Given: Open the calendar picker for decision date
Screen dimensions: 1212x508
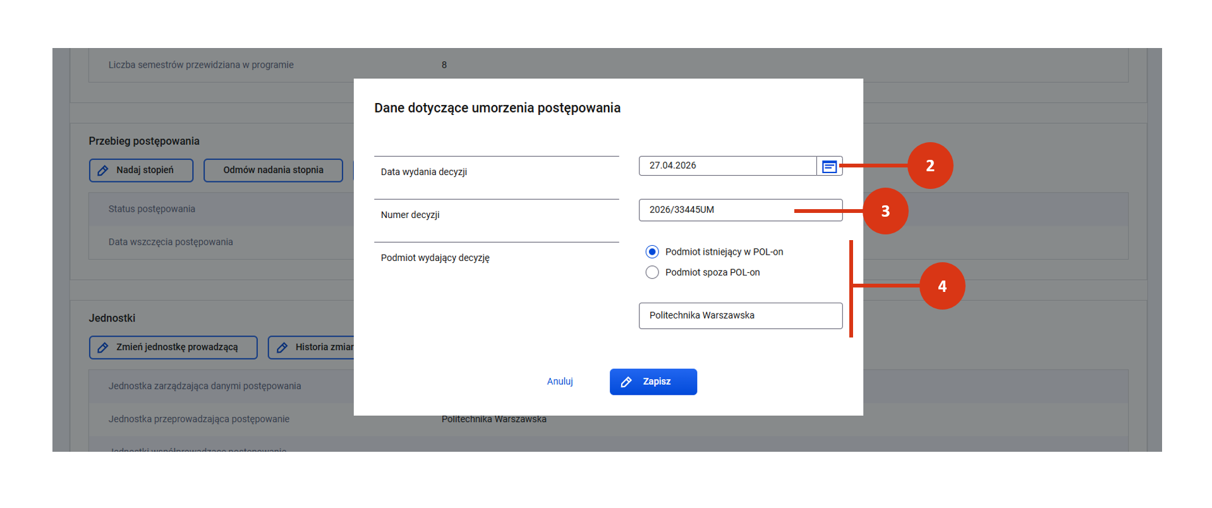Looking at the screenshot, I should point(829,166).
